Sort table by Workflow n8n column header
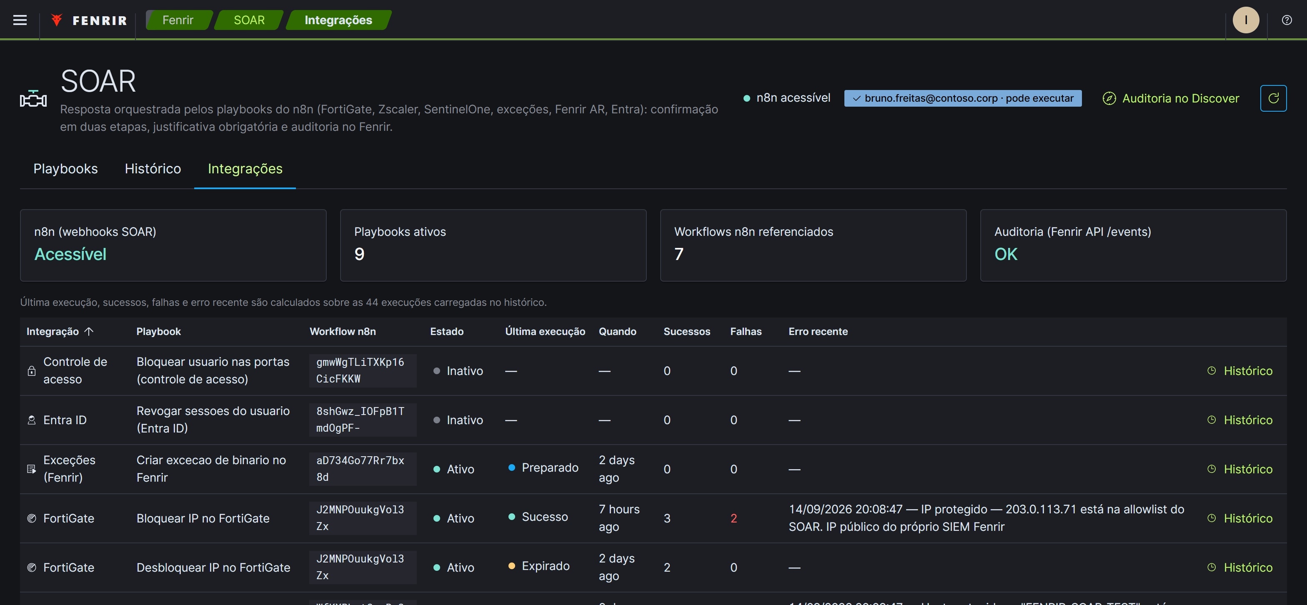The image size is (1307, 605). [343, 332]
